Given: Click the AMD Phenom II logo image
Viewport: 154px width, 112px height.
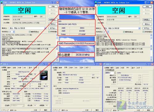Looking at the screenshot, I should 44,75.
